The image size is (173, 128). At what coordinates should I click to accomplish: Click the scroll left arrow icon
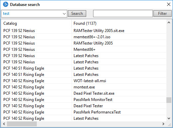pyautogui.click(x=4, y=124)
